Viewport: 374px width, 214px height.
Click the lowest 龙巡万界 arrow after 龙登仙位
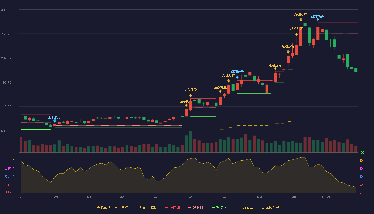pos(220,91)
